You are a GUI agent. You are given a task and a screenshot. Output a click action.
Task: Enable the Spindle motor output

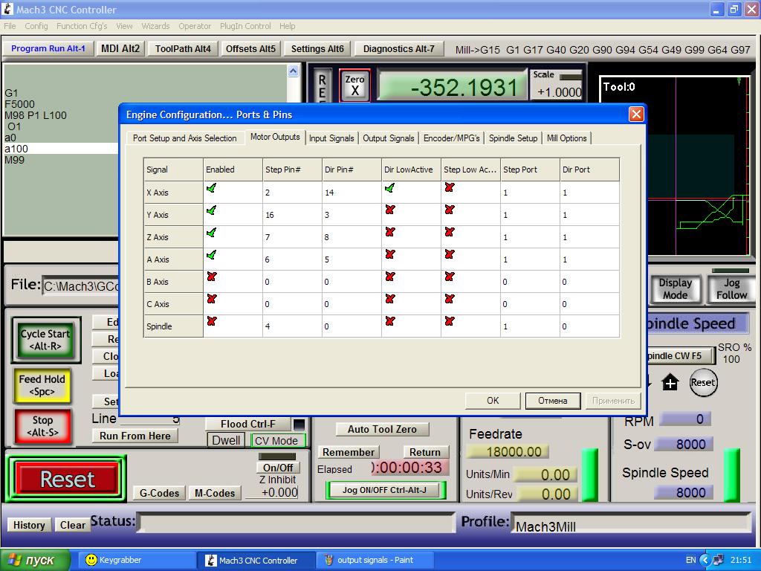pos(211,321)
